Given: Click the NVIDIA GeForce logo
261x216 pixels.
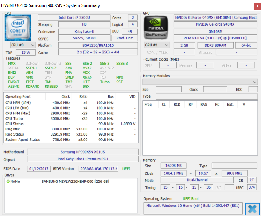Looking at the screenshot, I should [x=156, y=28].
